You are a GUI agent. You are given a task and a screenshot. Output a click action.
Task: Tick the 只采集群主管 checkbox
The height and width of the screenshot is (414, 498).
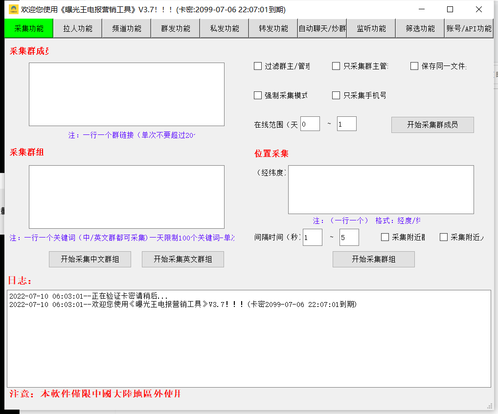[336, 66]
